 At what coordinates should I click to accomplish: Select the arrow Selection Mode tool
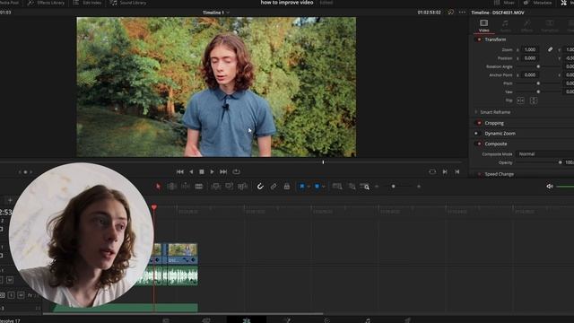click(158, 187)
